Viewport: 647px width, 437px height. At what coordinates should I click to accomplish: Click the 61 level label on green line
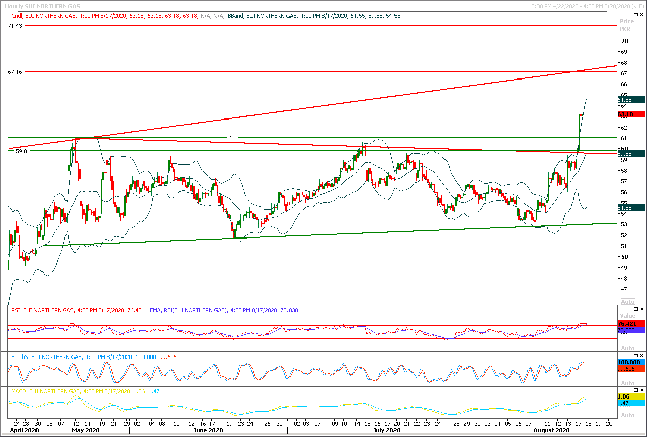231,138
